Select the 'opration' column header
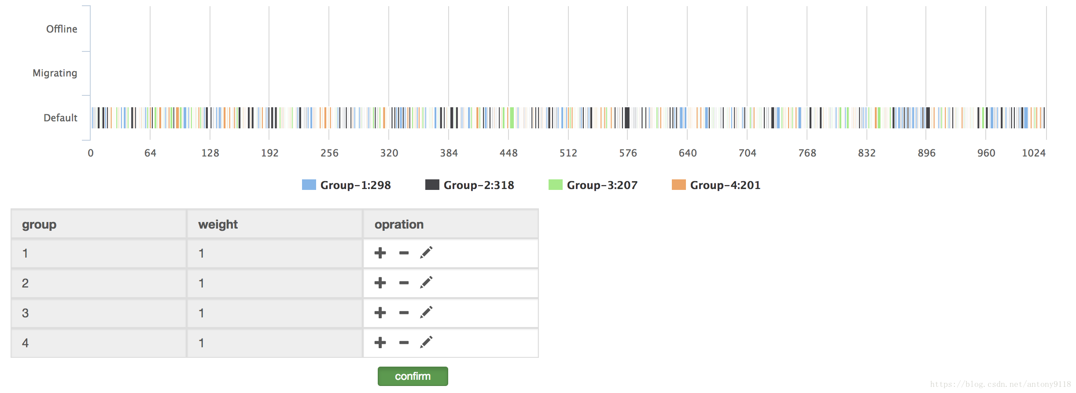This screenshot has height=393, width=1076. 451,224
